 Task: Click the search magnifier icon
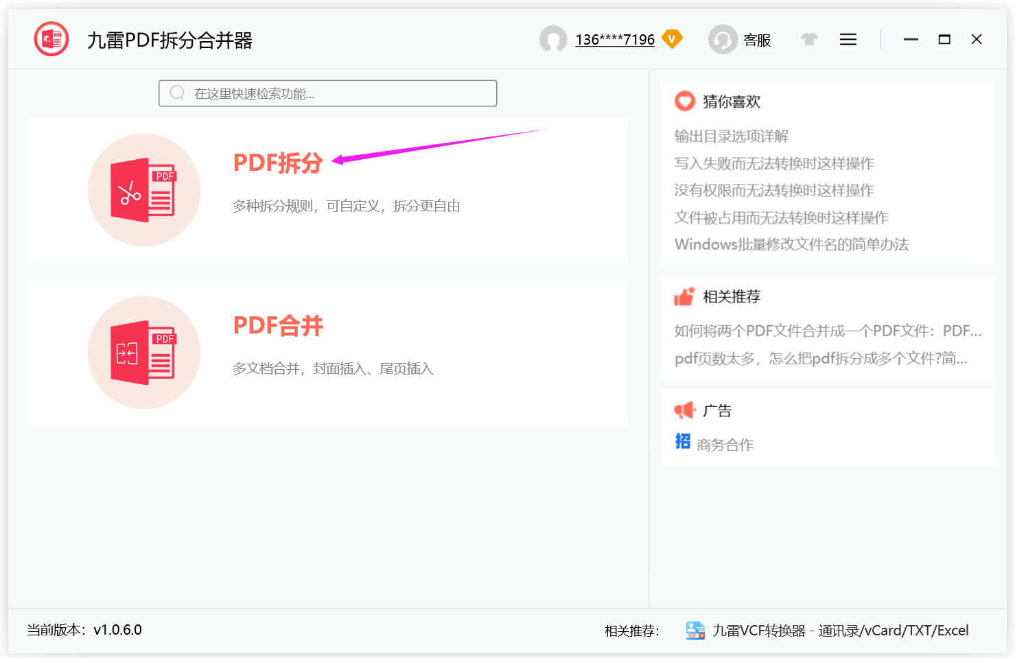click(x=177, y=93)
